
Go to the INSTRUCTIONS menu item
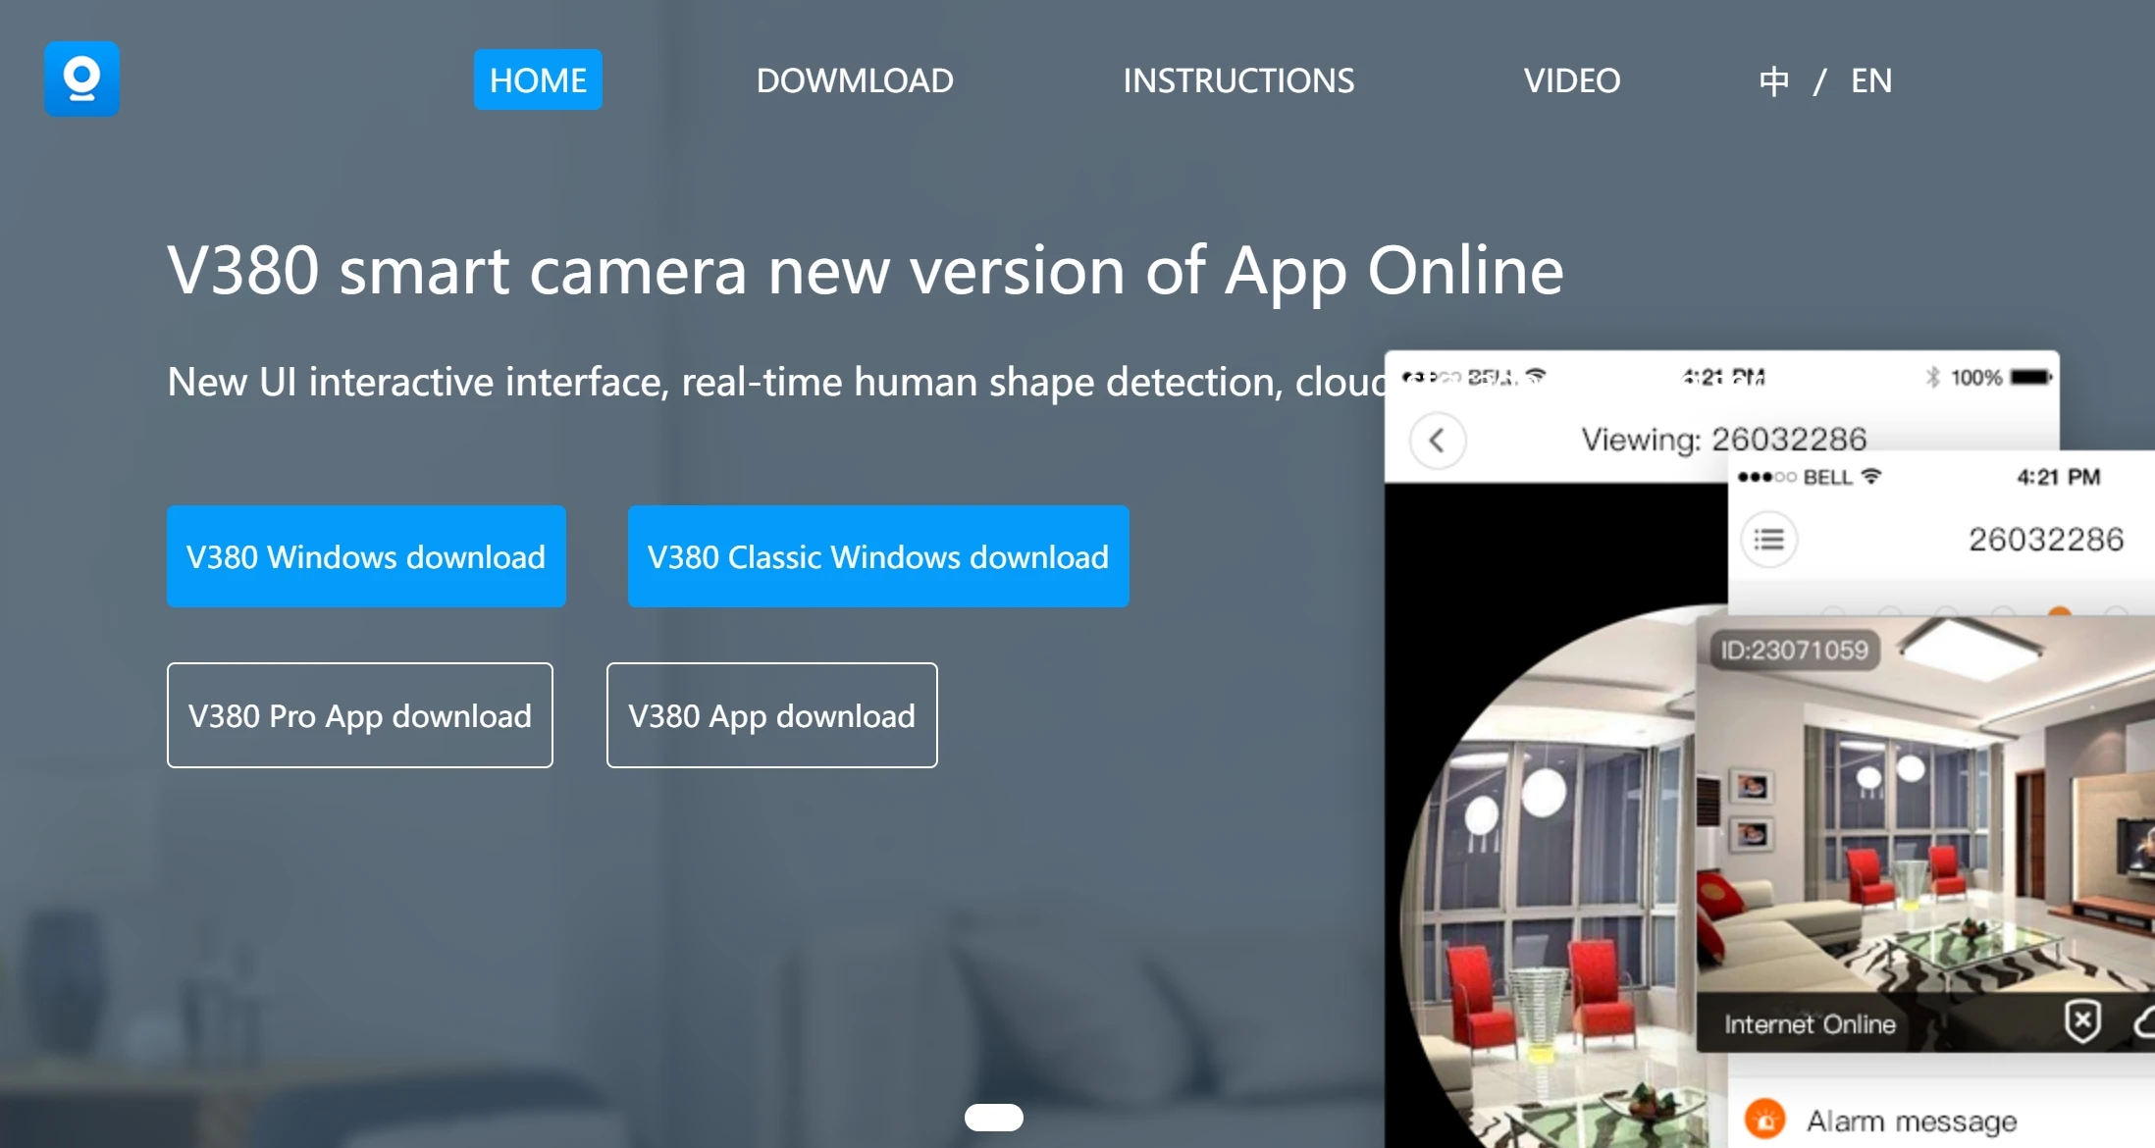[1237, 80]
